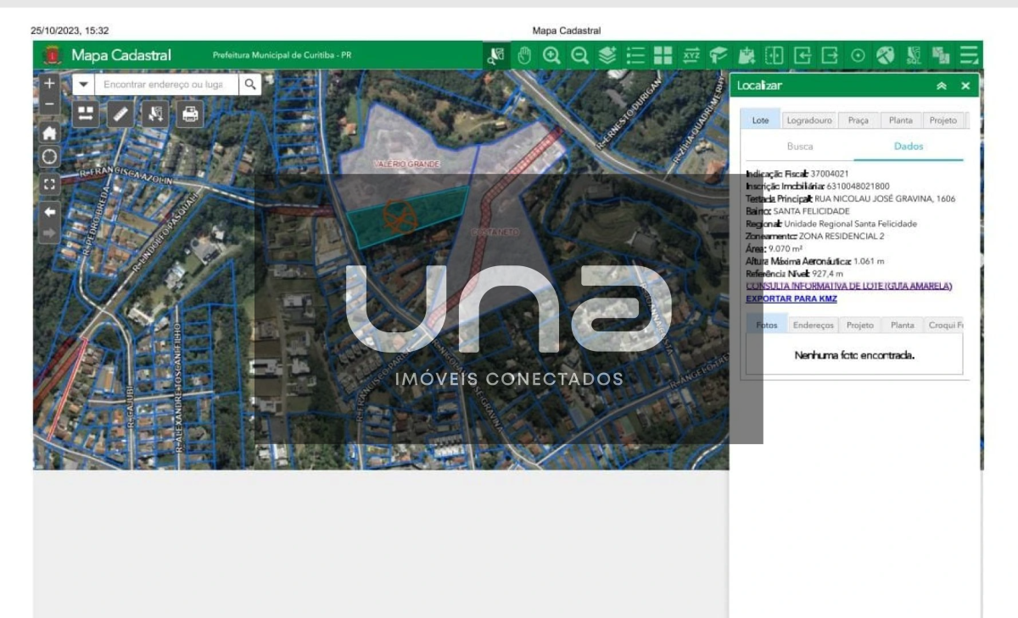The width and height of the screenshot is (1018, 618).
Task: Open the basemap gallery grid icon
Action: (x=663, y=56)
